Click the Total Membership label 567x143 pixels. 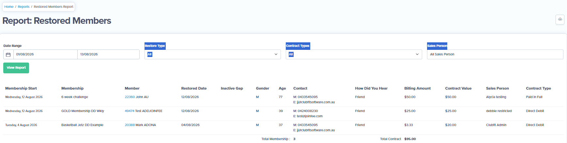click(x=276, y=139)
